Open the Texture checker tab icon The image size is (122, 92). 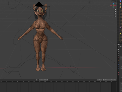coord(118,75)
